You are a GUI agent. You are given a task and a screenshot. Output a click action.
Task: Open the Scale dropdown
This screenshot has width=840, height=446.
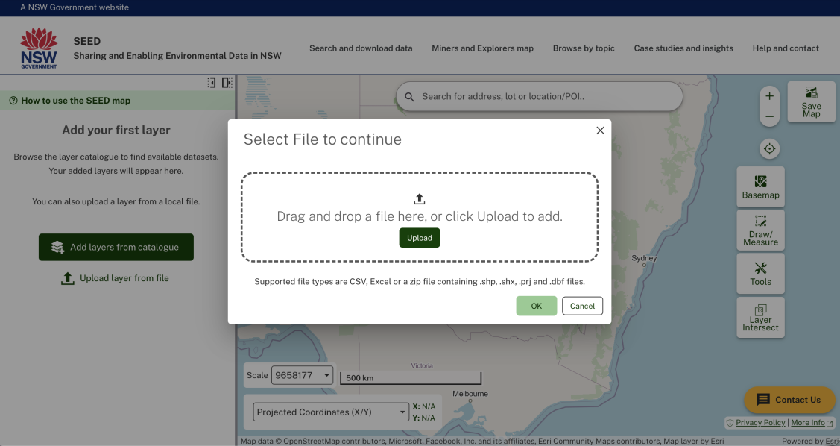click(x=302, y=375)
